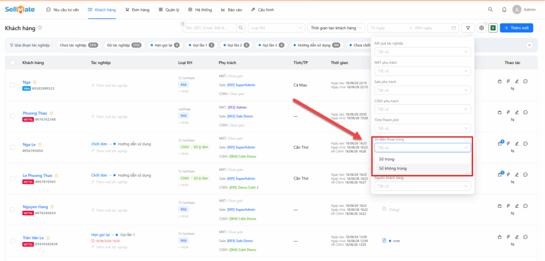Open the MKT phụ trách dropdown
Image resolution: width=545 pixels, height=261 pixels.
pyautogui.click(x=422, y=71)
